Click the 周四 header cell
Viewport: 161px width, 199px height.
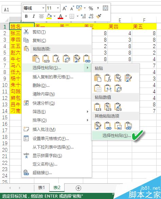pos(120,27)
